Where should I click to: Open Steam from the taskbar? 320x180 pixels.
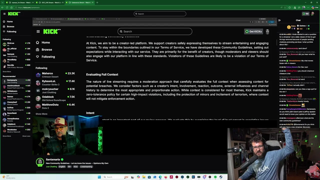click(221, 177)
